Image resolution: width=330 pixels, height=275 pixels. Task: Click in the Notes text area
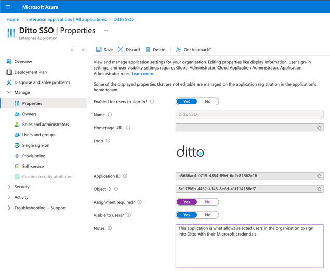tap(249, 246)
